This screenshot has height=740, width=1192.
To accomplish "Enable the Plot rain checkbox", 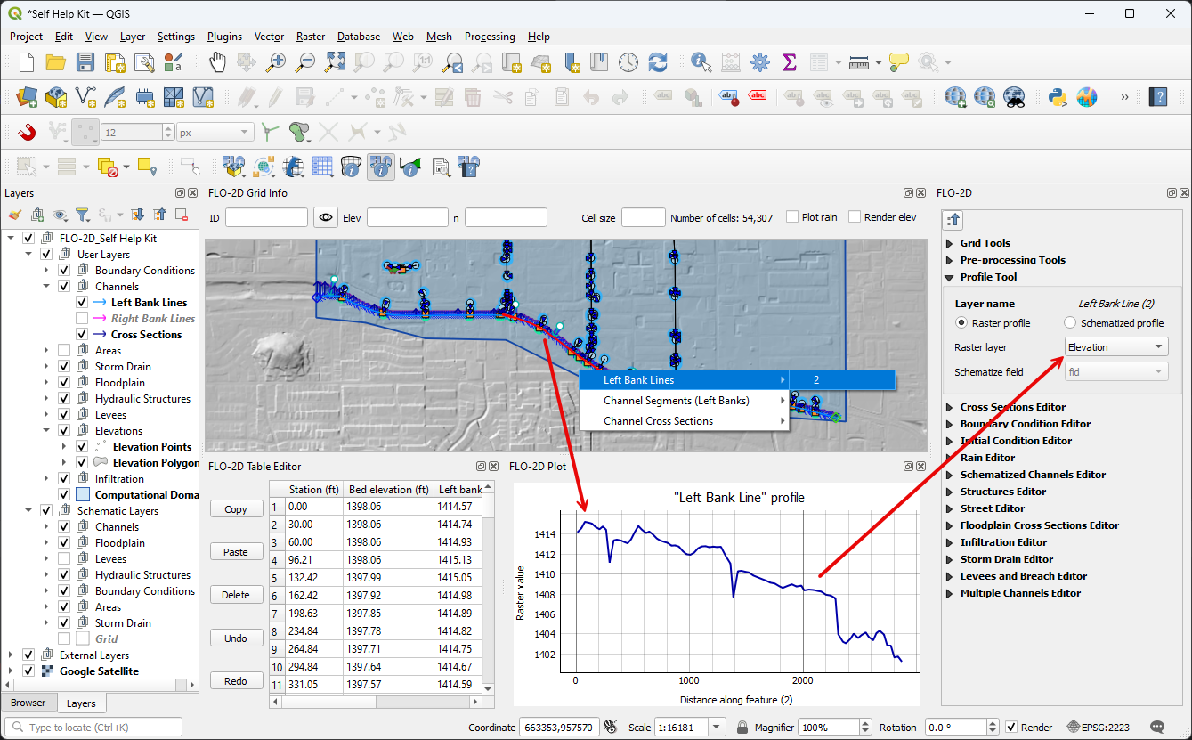I will coord(793,217).
